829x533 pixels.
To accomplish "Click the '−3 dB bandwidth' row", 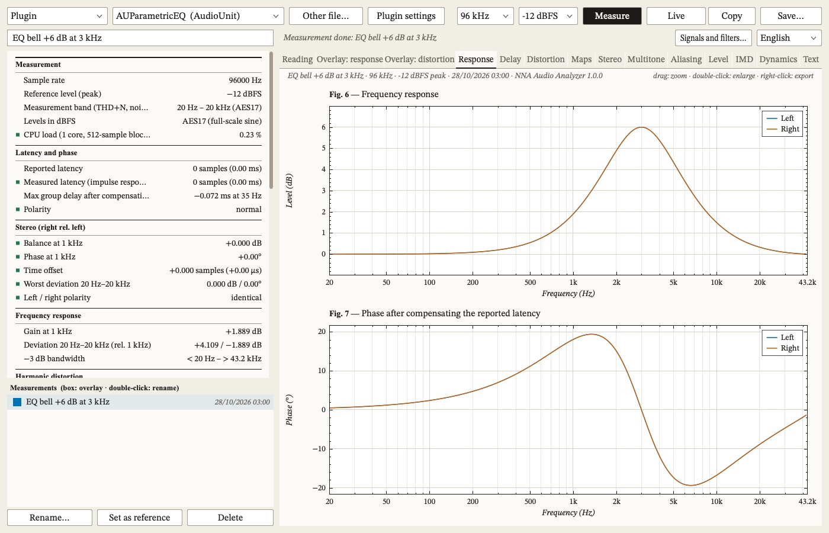I will [x=139, y=359].
